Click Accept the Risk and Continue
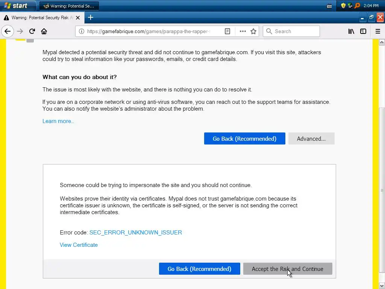This screenshot has height=289, width=385. pos(288,269)
